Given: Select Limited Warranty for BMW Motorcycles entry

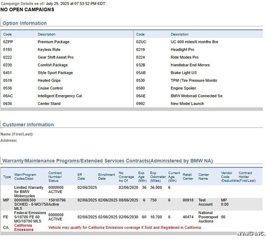Looking at the screenshot, I should (x=28, y=192).
